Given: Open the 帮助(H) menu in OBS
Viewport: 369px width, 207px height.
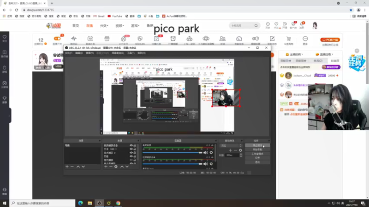Looking at the screenshot, I should (142, 53).
